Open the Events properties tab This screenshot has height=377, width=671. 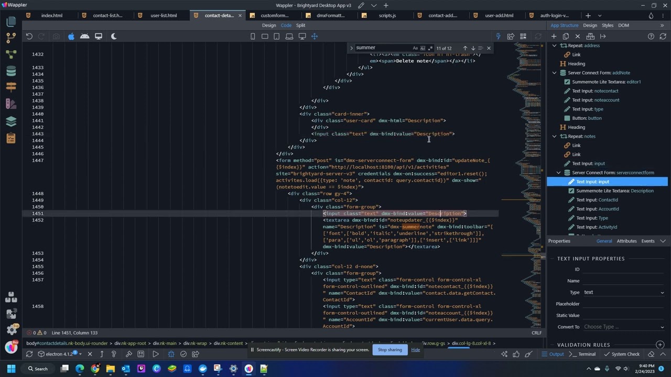648,241
